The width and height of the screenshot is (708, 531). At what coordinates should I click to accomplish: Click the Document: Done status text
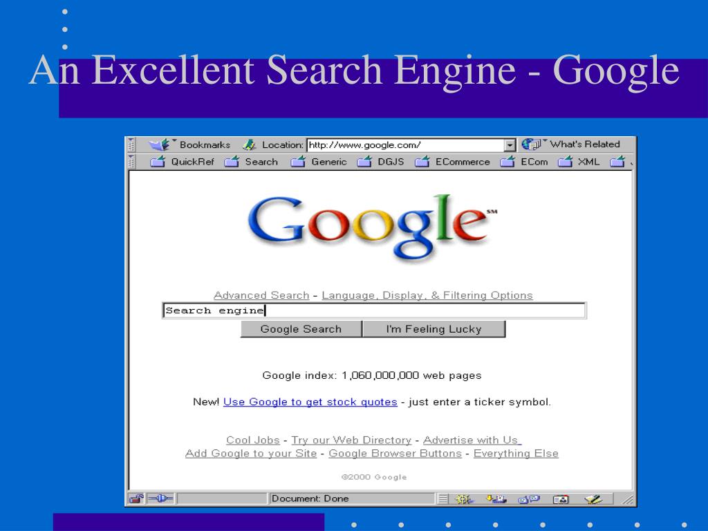click(310, 499)
